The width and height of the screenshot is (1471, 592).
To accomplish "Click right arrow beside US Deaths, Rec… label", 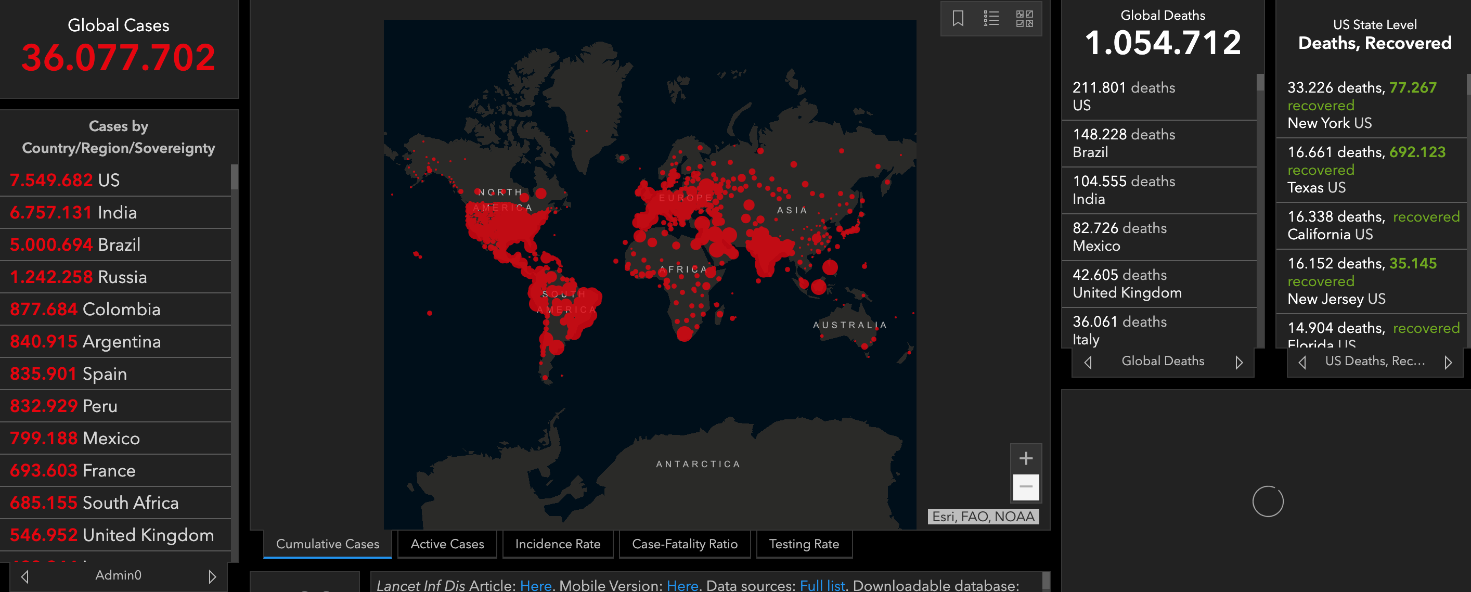I will point(1448,363).
